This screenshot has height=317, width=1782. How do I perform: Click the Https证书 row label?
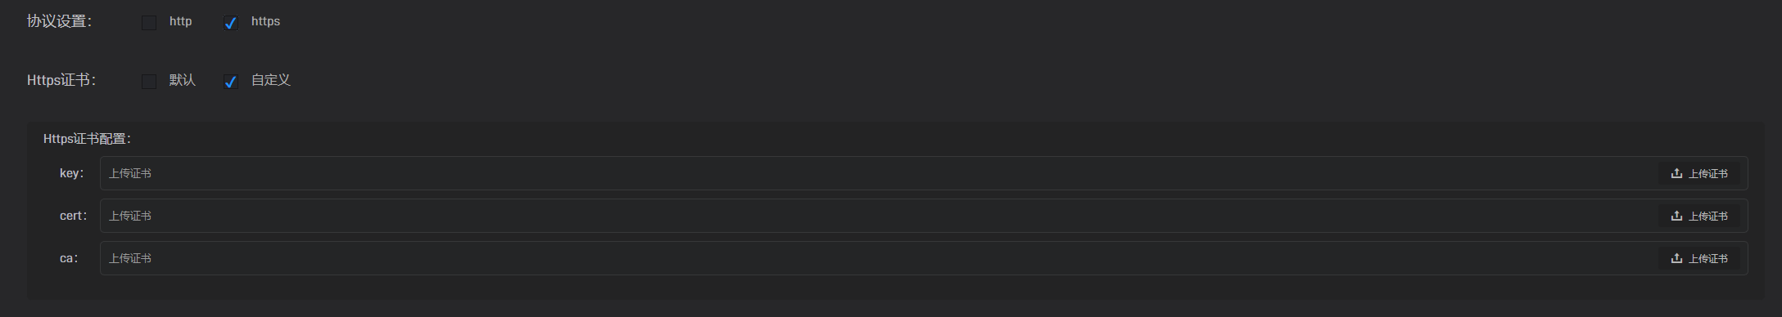tap(61, 80)
